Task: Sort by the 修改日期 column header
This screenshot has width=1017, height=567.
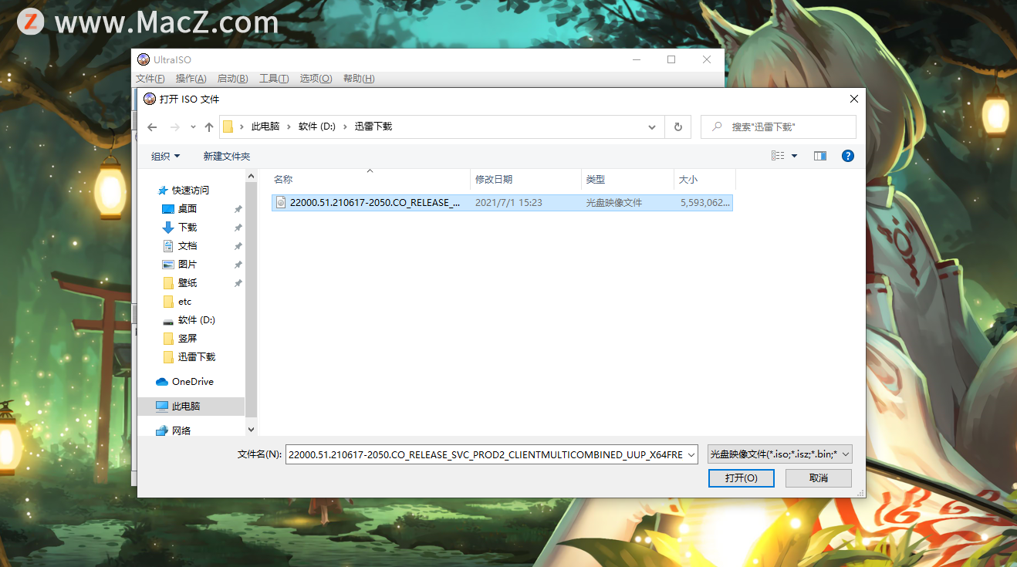Action: [x=525, y=179]
